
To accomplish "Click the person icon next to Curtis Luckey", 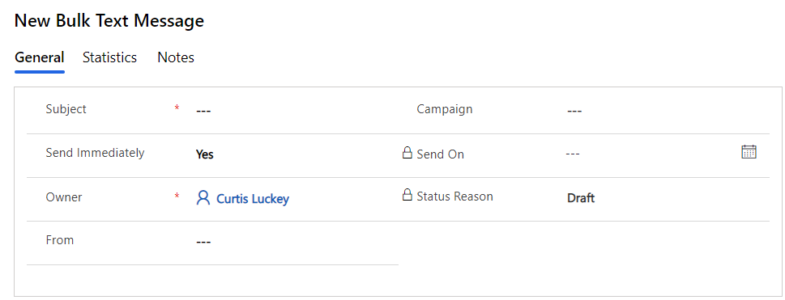I will (203, 198).
